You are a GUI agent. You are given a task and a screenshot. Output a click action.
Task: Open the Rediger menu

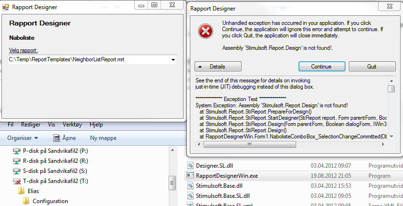[x=31, y=125]
